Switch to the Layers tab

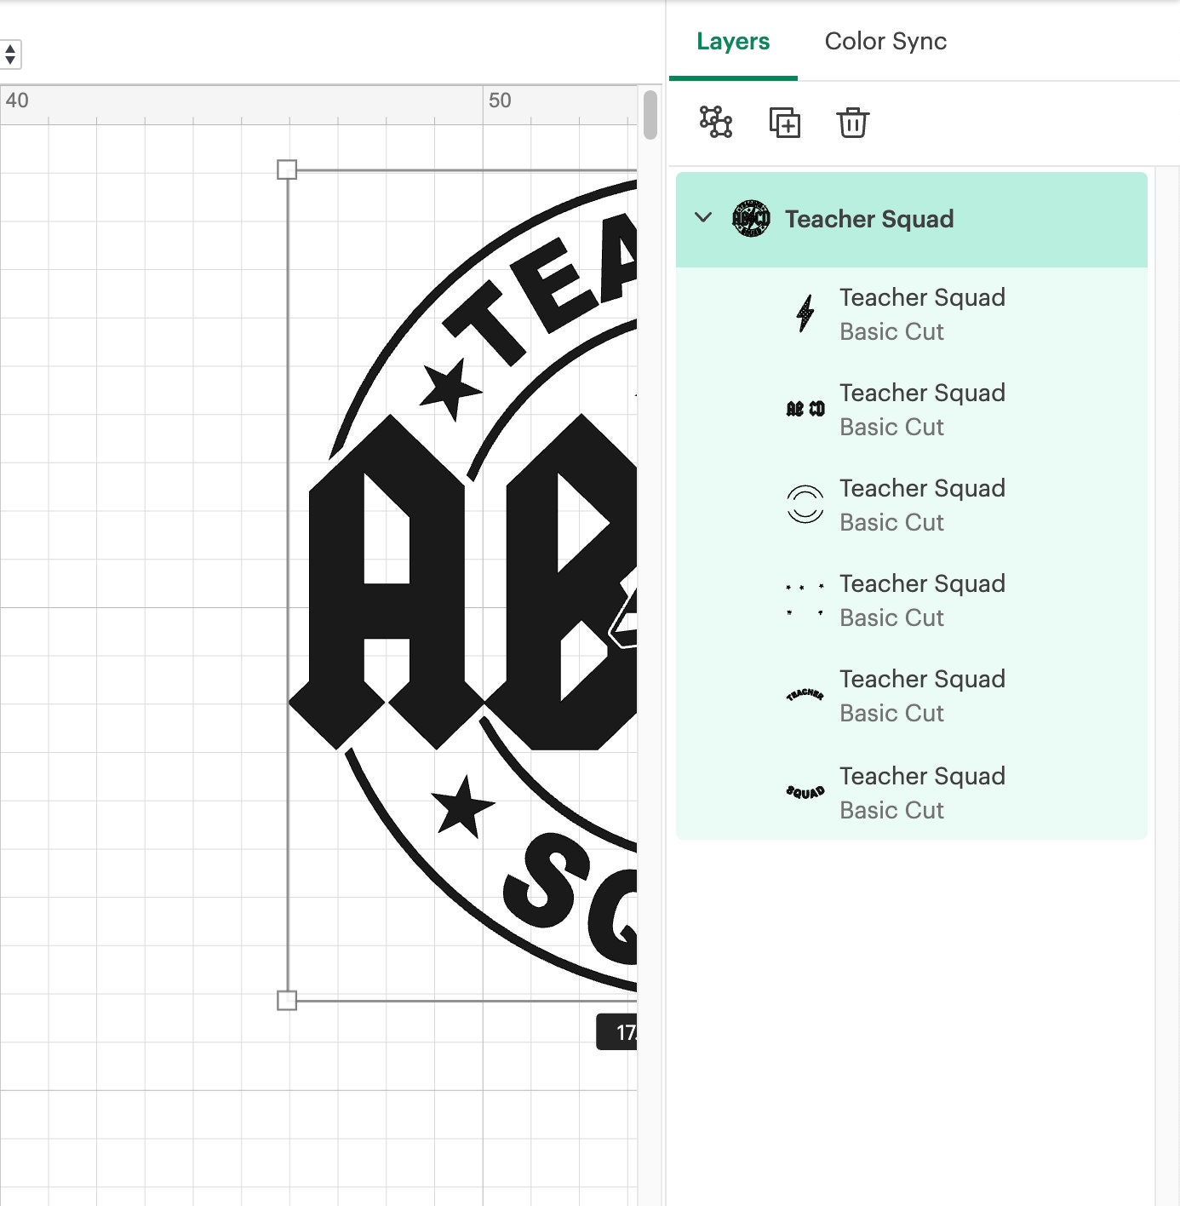click(733, 41)
